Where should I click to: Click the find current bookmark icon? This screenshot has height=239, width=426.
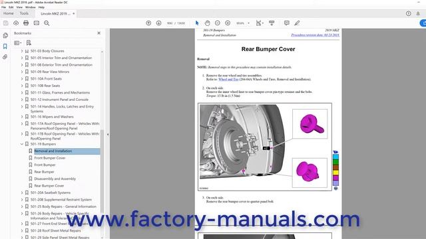click(x=29, y=42)
